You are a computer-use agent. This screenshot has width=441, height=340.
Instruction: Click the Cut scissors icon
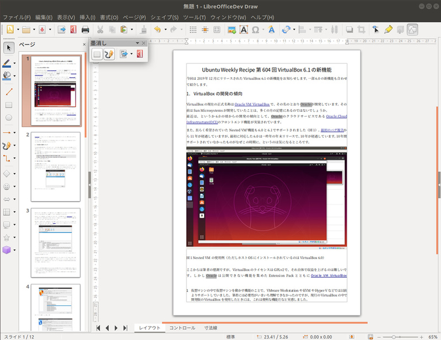click(x=100, y=29)
